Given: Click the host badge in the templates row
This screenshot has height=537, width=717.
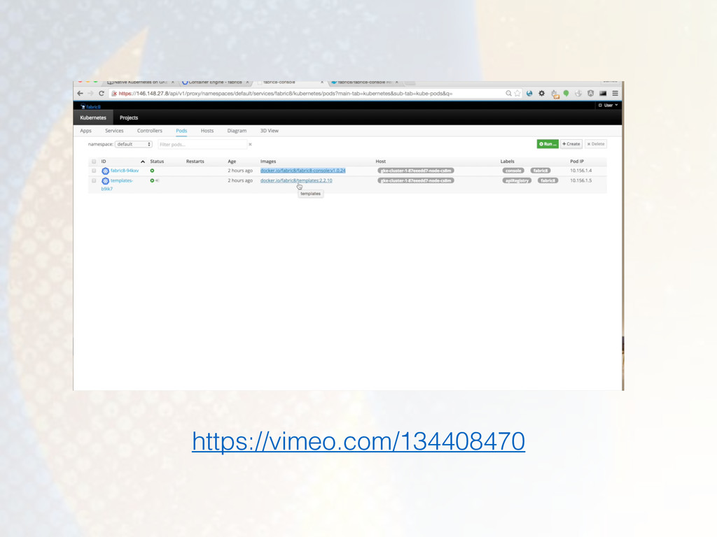Looking at the screenshot, I should (x=416, y=181).
